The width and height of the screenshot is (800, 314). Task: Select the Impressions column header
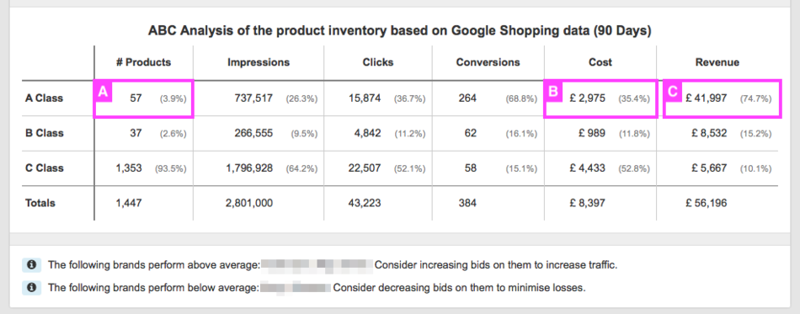click(x=259, y=62)
